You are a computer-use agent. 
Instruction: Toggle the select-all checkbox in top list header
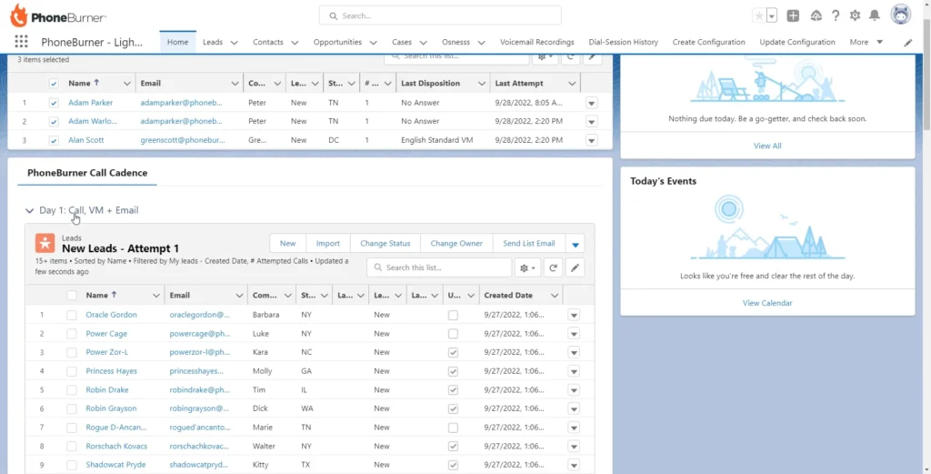point(54,84)
